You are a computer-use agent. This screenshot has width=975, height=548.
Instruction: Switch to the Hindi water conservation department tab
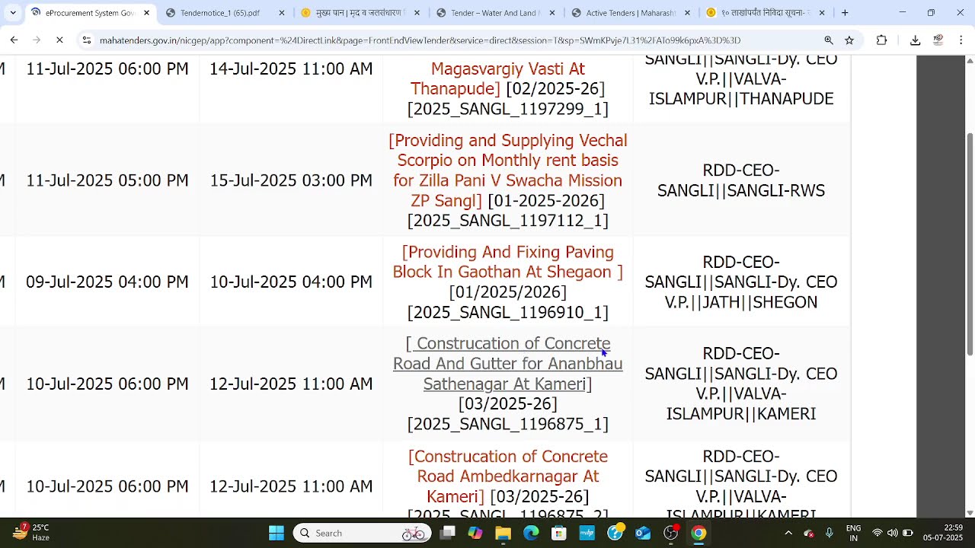(x=360, y=13)
